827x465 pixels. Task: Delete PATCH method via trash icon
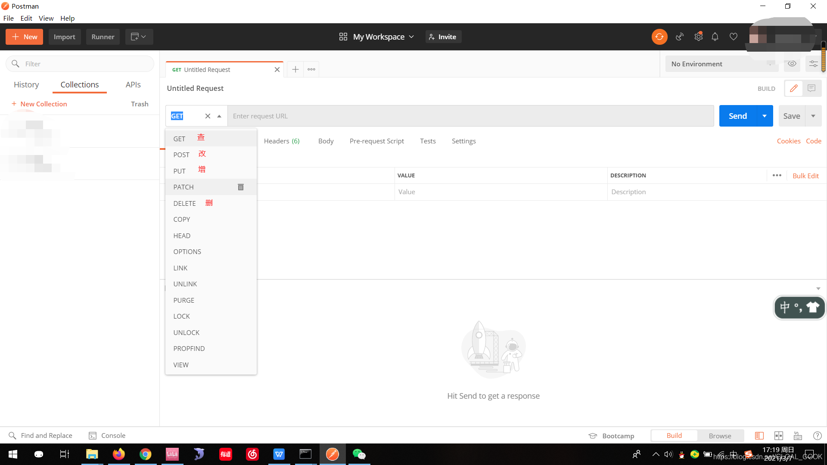(241, 187)
